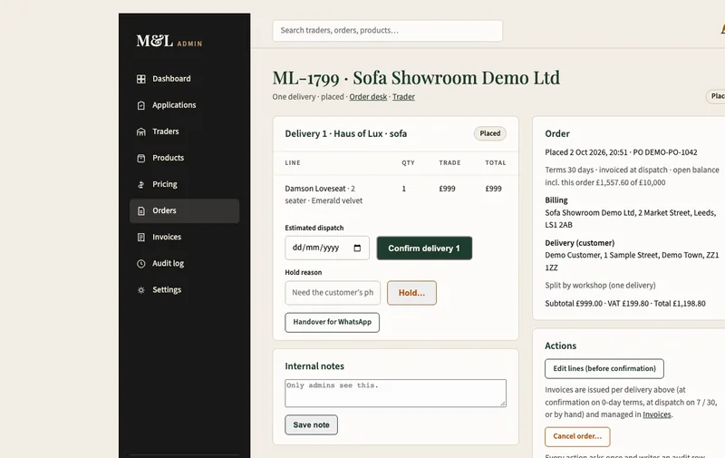The height and width of the screenshot is (458, 725).
Task: Open the calendar picker in Estimated dispatch
Action: pyautogui.click(x=357, y=248)
